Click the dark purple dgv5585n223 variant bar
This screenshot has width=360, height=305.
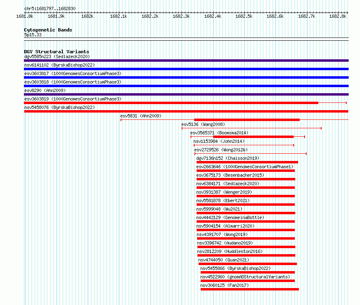click(x=186, y=61)
